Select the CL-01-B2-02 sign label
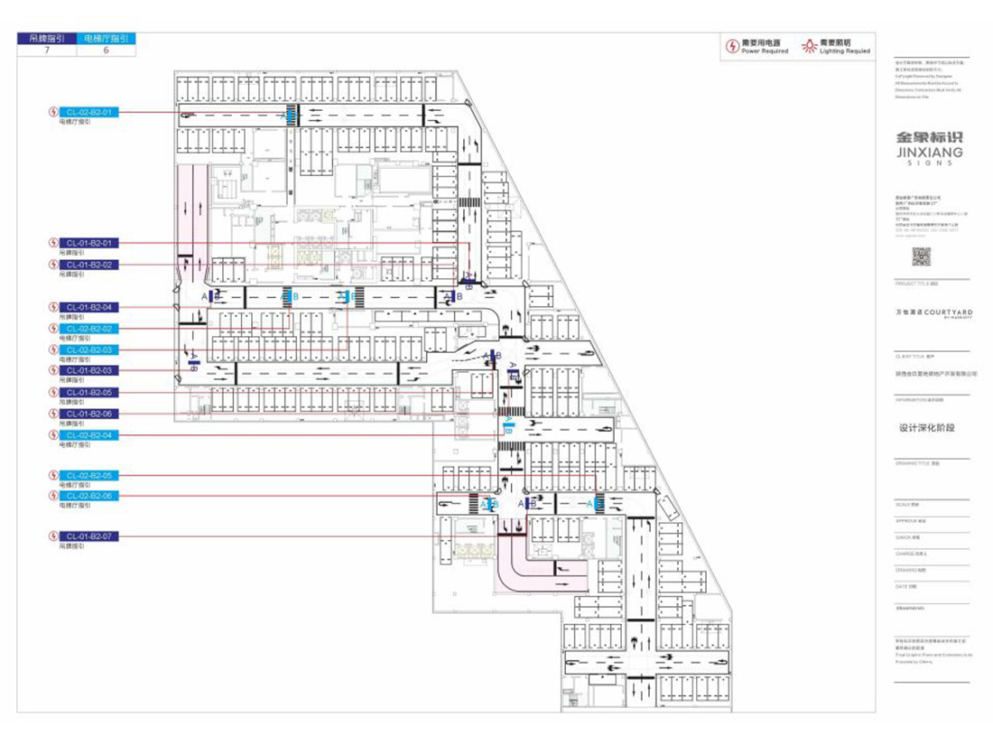This screenshot has width=993, height=745. click(88, 265)
